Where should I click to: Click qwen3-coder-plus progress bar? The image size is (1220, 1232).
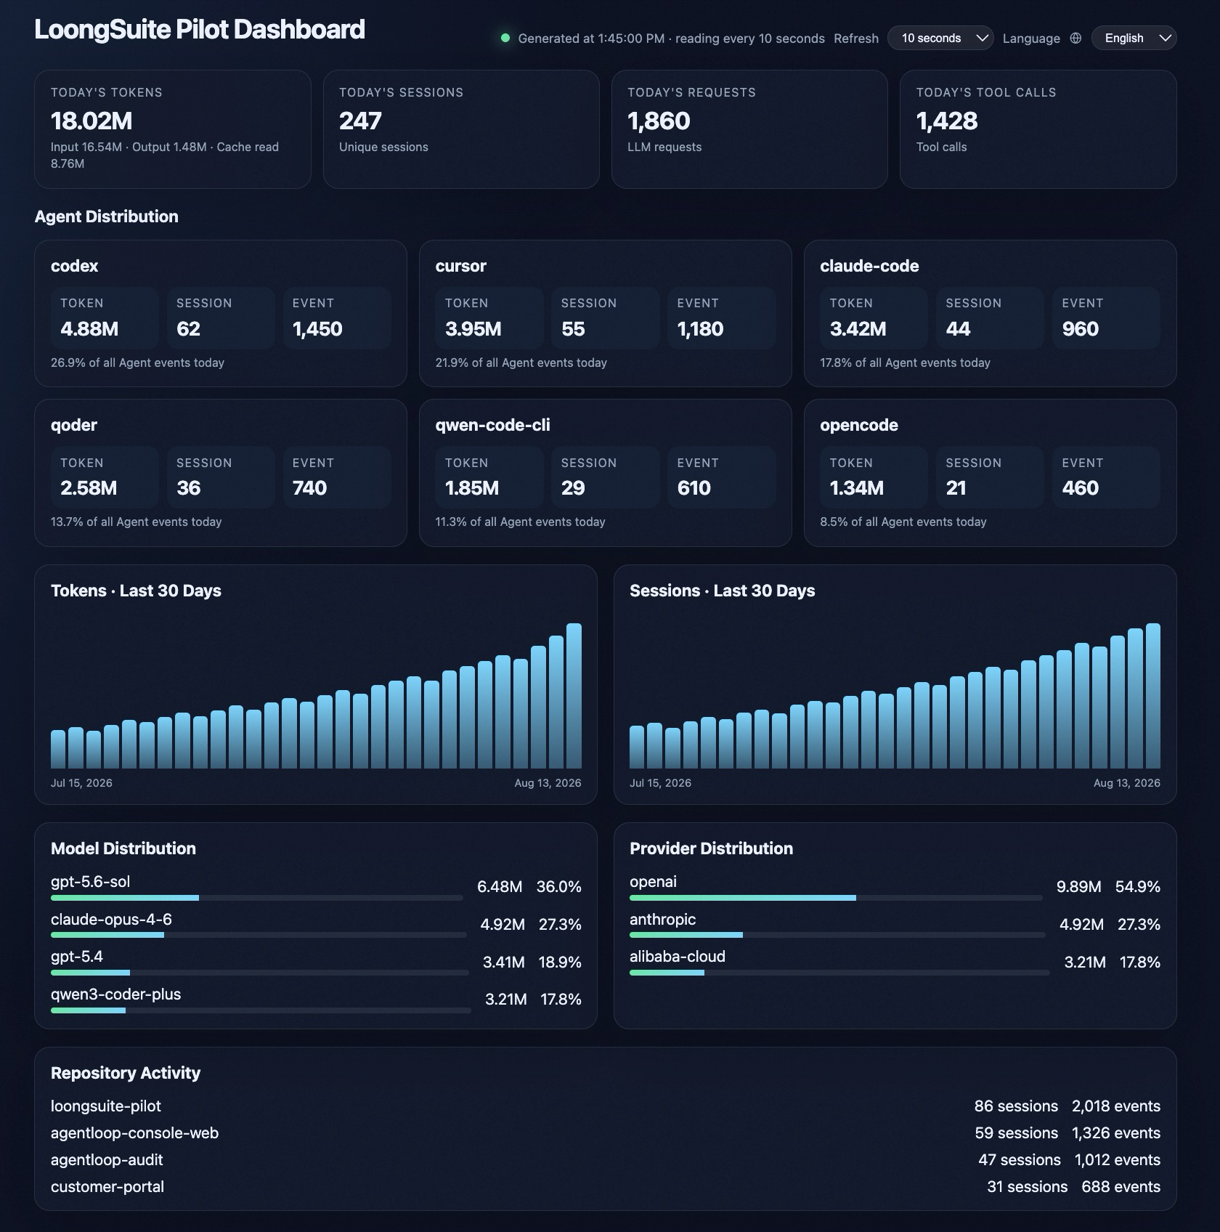(261, 1010)
